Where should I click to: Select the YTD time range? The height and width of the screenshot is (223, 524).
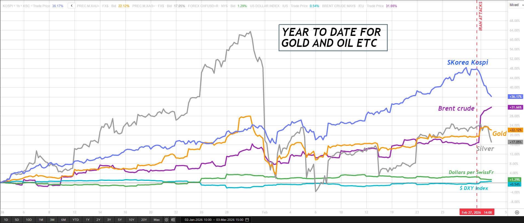point(76,220)
